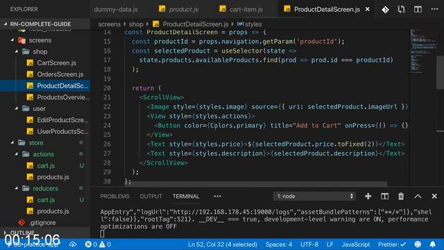The width and height of the screenshot is (444, 250).
Task: Click the open changes compare icon
Action: point(401,10)
